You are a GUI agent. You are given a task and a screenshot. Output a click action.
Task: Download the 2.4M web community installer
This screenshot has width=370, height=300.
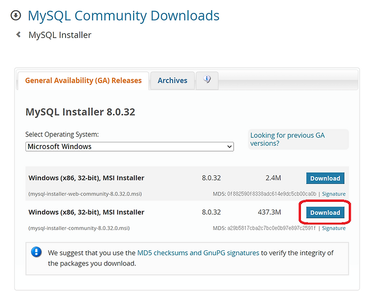click(325, 178)
